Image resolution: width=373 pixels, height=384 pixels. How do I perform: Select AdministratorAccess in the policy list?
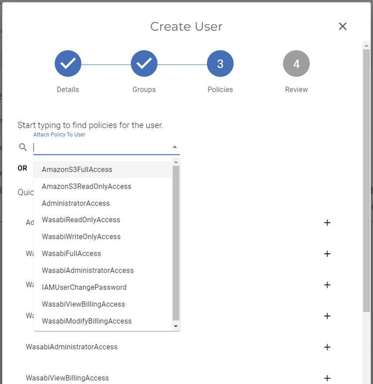(76, 203)
